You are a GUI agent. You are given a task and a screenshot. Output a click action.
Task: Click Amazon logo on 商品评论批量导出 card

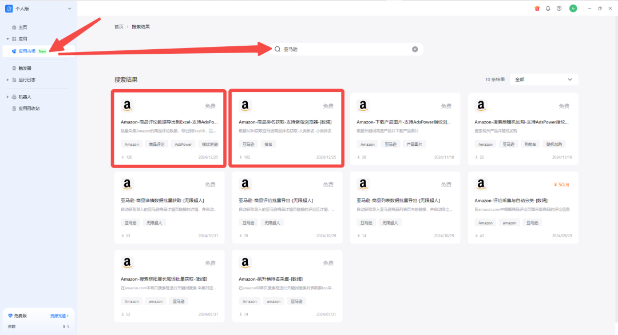(x=245, y=184)
